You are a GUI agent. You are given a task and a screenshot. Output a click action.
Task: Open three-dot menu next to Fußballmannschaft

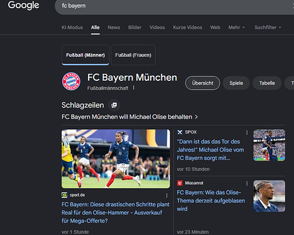tap(134, 88)
